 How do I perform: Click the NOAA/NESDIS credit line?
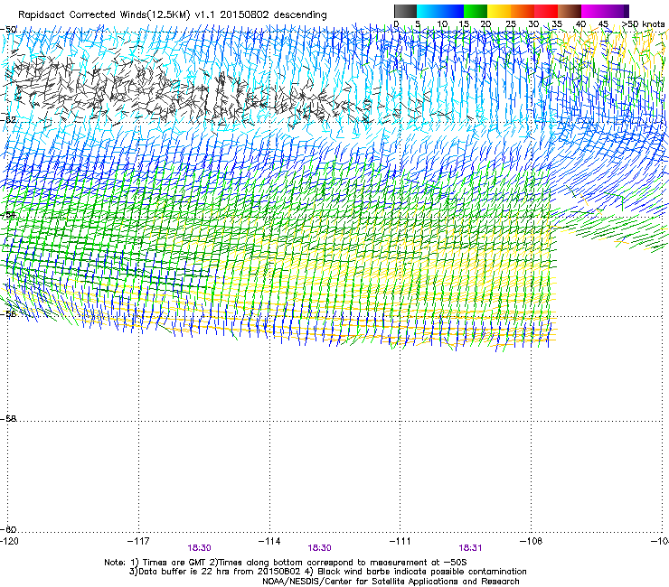pyautogui.click(x=391, y=582)
